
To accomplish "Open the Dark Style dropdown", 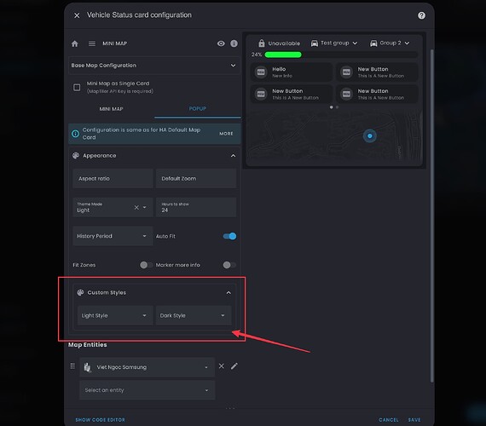I will pyautogui.click(x=194, y=315).
